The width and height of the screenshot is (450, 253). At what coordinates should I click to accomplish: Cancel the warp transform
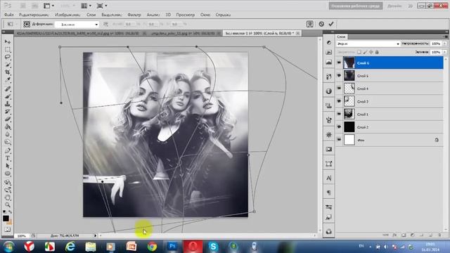(x=321, y=24)
